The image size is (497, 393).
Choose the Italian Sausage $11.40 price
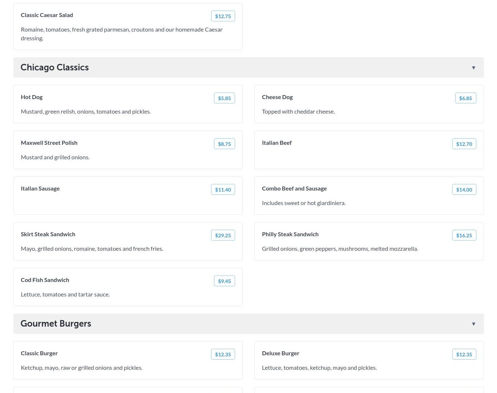pos(223,189)
